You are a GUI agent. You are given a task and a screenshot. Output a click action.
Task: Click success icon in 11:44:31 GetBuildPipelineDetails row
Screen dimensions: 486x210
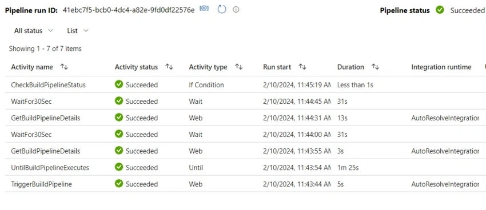119,117
